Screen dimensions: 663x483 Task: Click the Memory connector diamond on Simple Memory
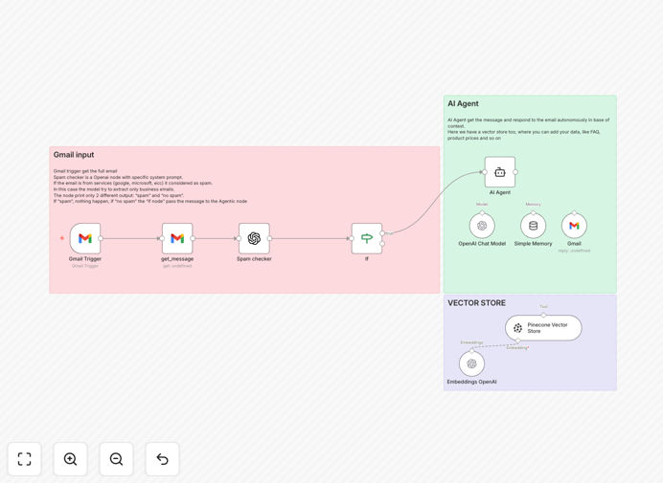click(534, 212)
